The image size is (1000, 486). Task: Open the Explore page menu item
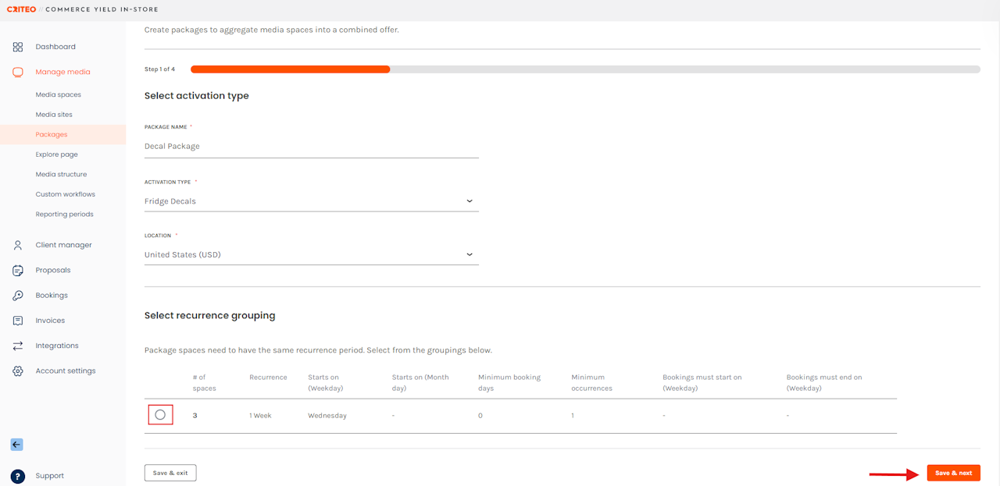click(56, 154)
